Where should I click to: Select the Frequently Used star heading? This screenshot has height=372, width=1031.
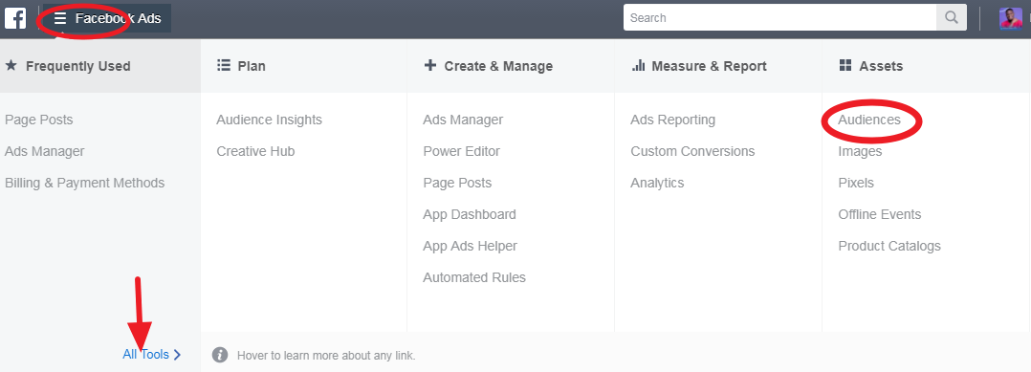68,66
